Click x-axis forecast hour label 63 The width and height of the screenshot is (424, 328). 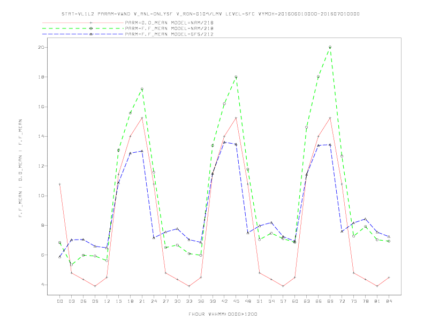pyautogui.click(x=307, y=301)
